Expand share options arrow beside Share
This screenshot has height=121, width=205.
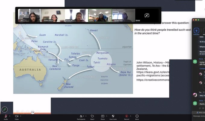(106, 116)
